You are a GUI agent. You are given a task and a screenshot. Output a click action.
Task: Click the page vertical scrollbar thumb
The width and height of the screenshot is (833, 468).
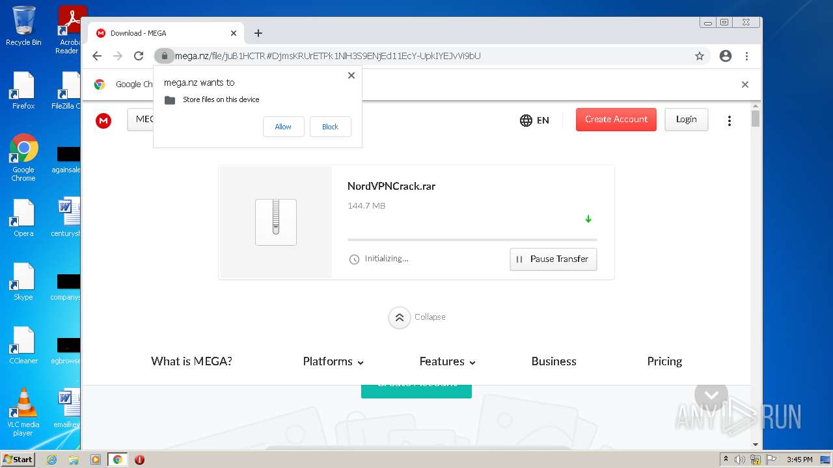[756, 118]
